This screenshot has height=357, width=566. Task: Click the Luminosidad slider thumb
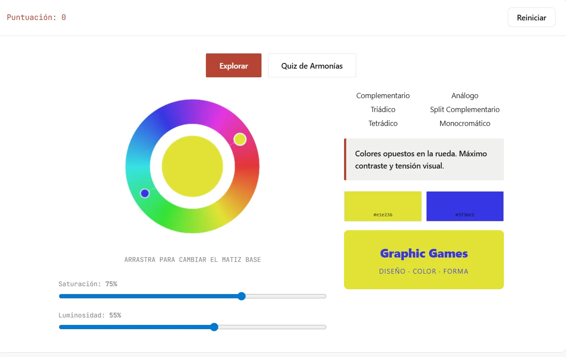pos(214,327)
